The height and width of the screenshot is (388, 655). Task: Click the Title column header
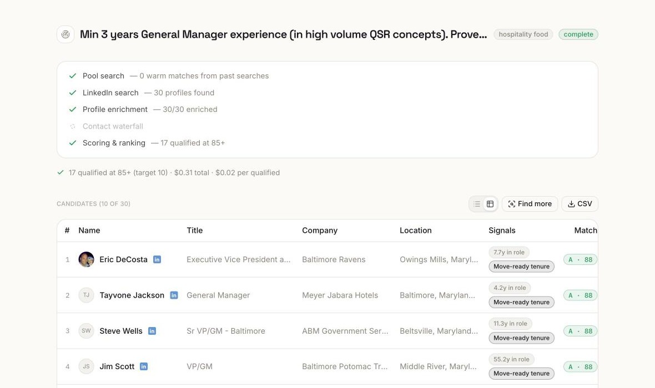pos(195,230)
